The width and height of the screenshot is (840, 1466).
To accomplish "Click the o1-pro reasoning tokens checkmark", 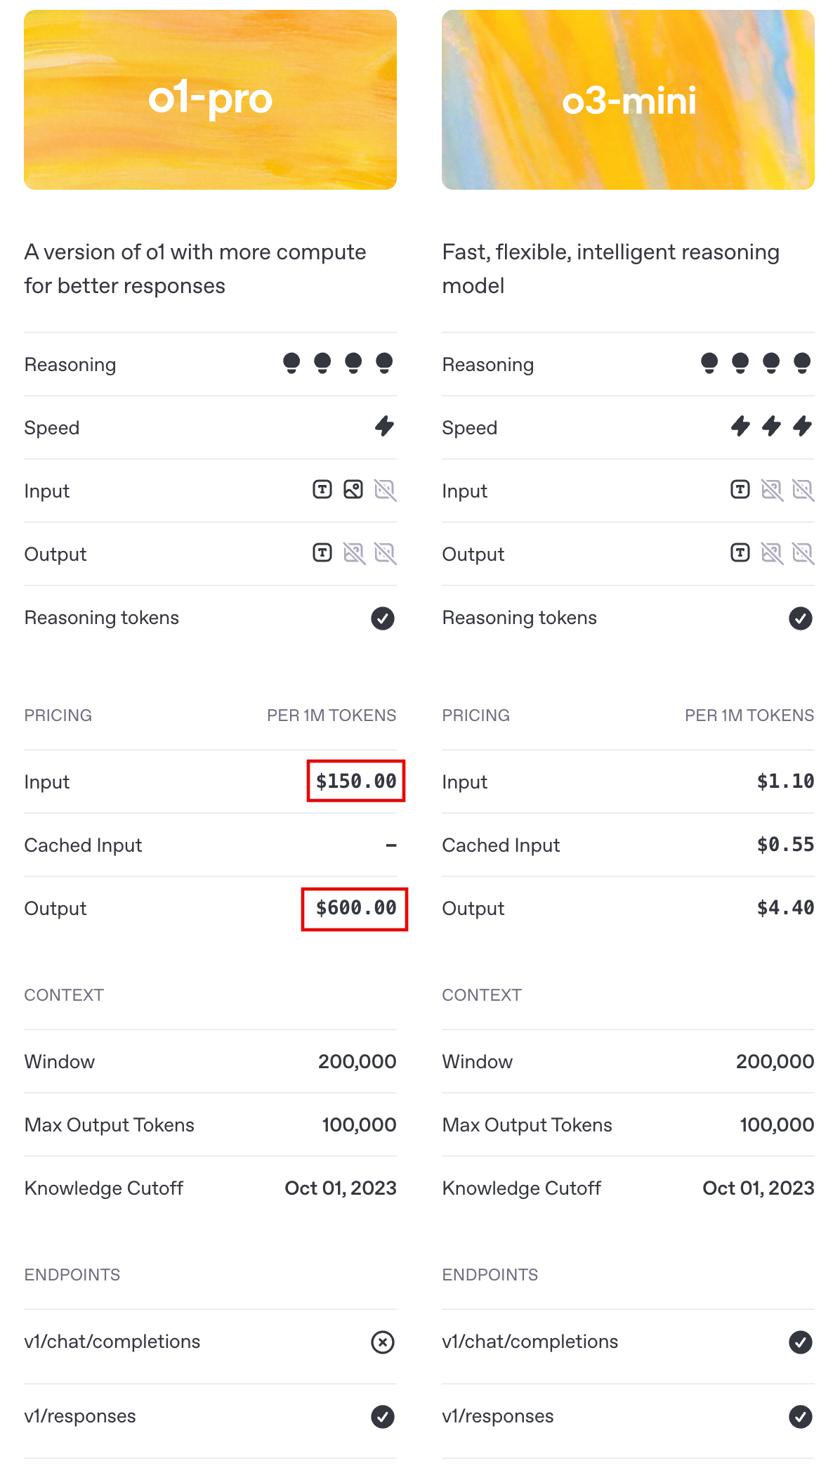I will coord(383,618).
